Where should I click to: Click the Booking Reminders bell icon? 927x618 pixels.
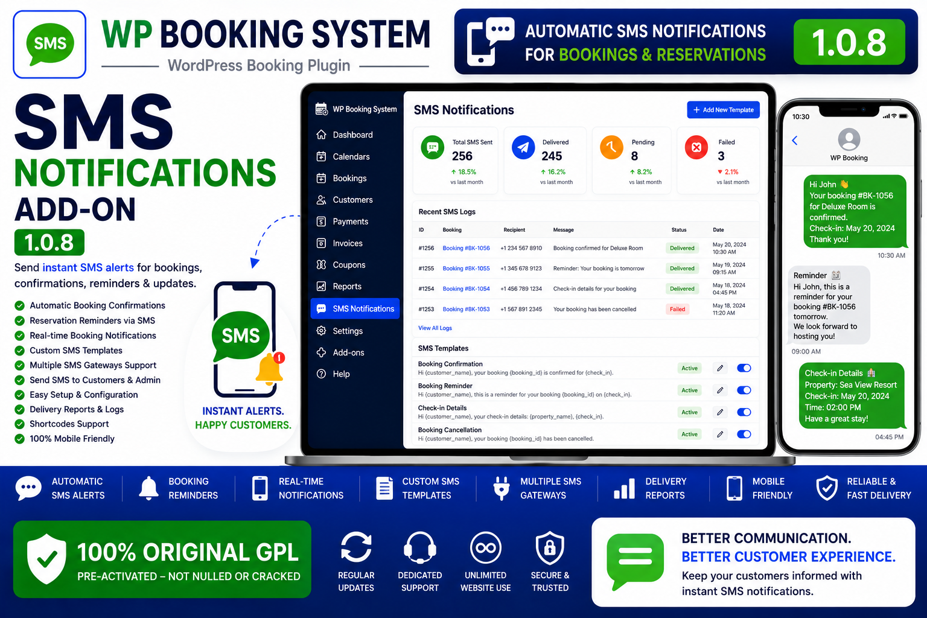148,488
